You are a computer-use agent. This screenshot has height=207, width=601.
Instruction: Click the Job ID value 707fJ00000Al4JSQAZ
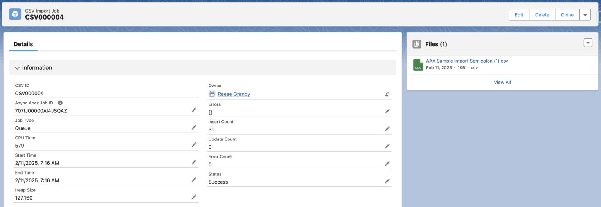41,111
